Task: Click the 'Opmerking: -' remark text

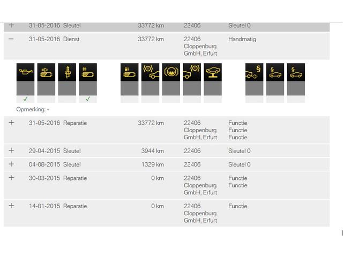Action: (33, 109)
